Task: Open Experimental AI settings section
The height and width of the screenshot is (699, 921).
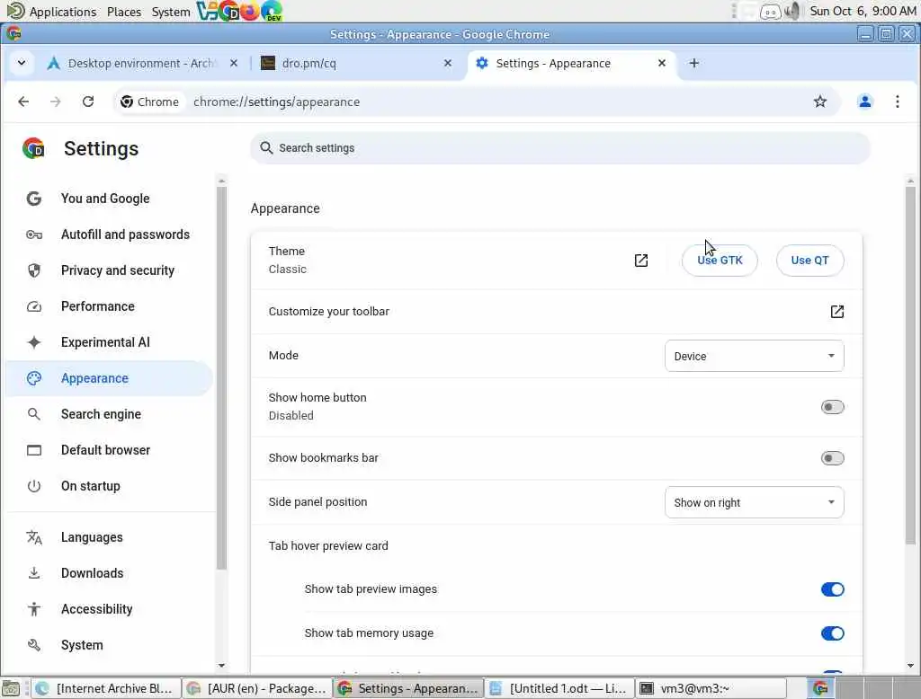Action: point(109,342)
